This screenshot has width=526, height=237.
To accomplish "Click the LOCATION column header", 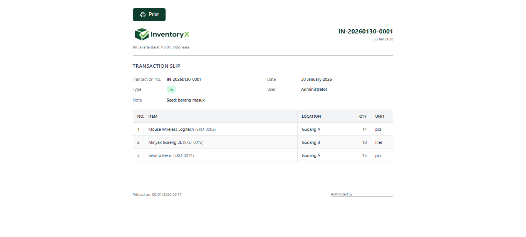I will coord(311,116).
